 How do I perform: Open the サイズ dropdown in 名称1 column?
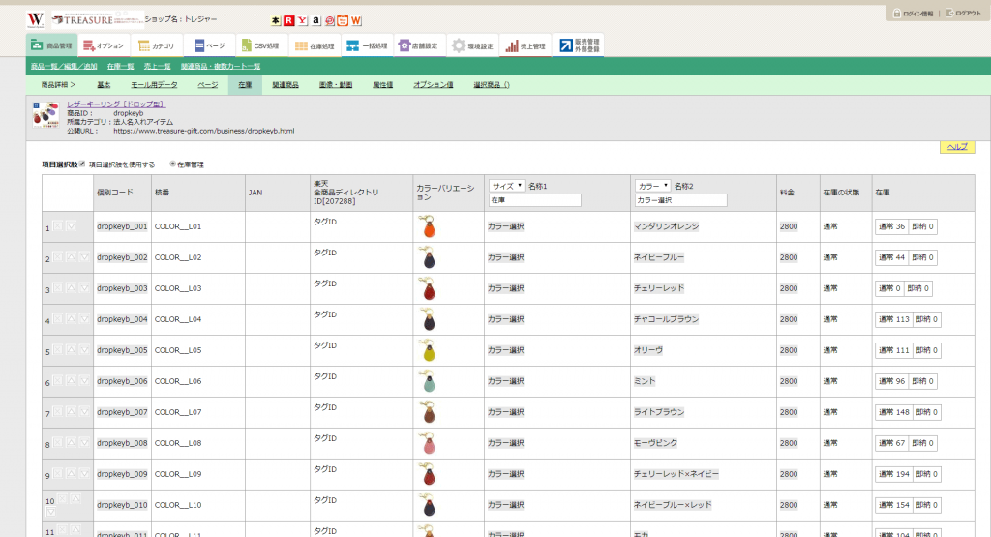pos(506,185)
